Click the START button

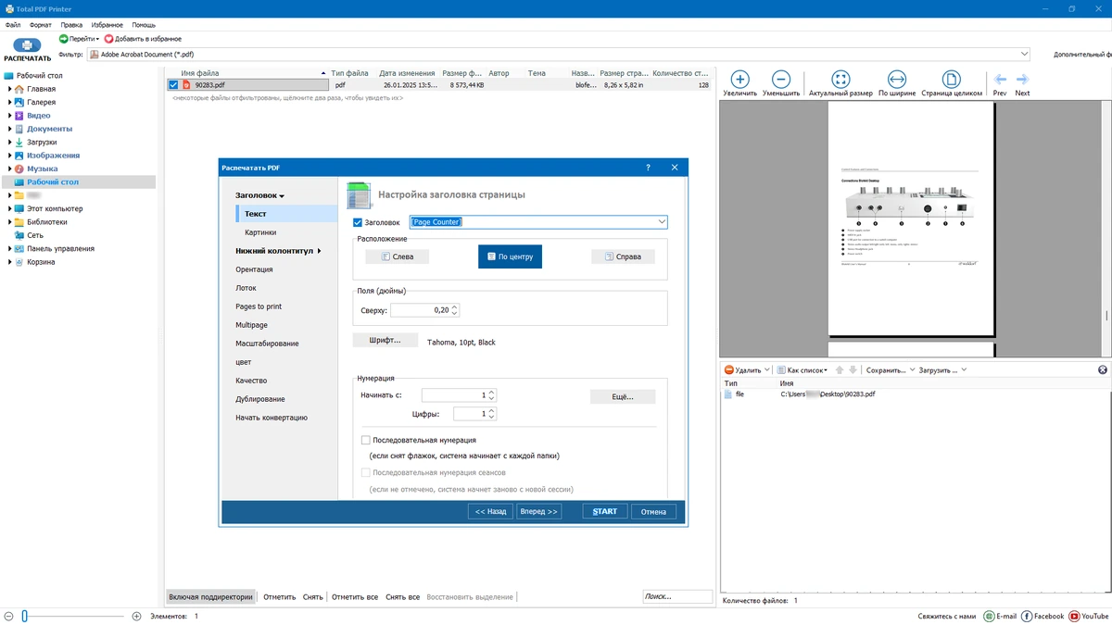pyautogui.click(x=605, y=511)
